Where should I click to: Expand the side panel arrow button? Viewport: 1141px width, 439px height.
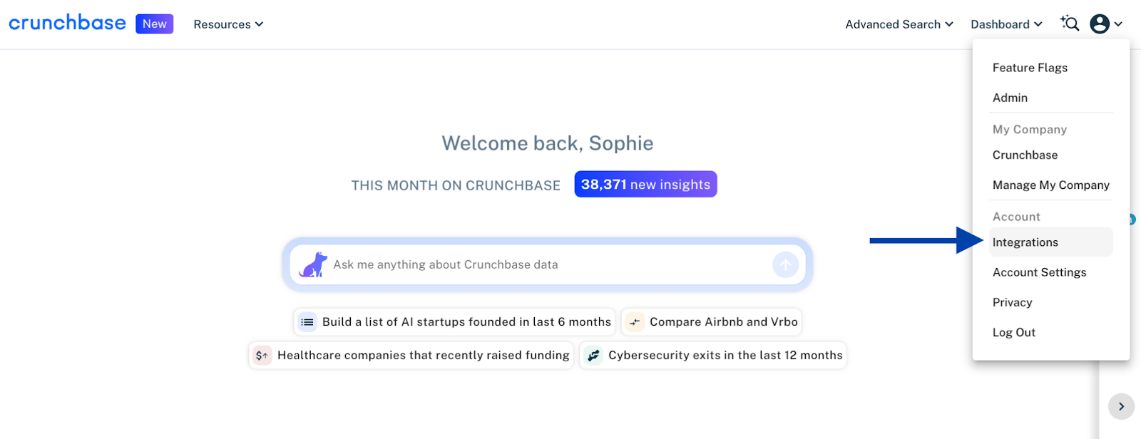coord(1121,406)
